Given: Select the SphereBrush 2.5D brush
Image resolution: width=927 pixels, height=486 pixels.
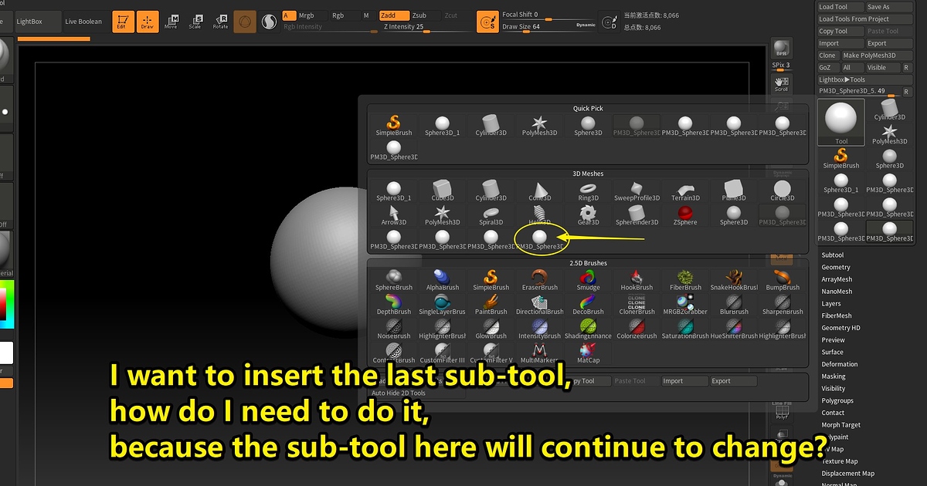Looking at the screenshot, I should click(394, 280).
